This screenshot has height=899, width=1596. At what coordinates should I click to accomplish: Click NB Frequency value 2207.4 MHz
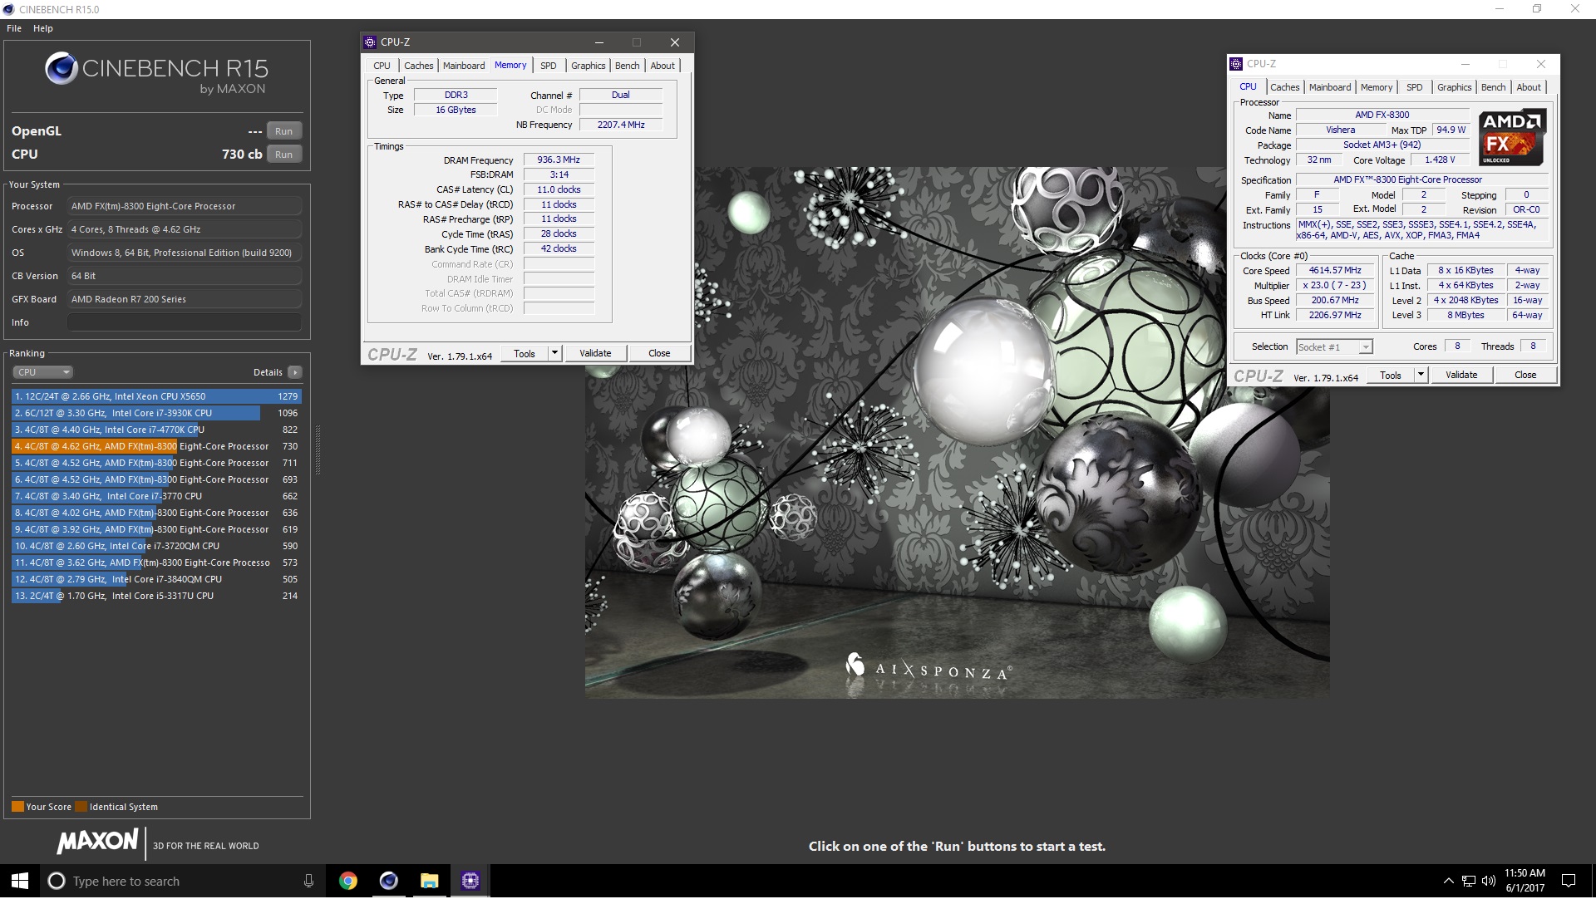pos(621,125)
